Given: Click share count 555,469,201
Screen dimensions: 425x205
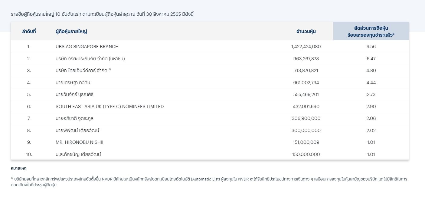Looking at the screenshot, I should pyautogui.click(x=306, y=94).
